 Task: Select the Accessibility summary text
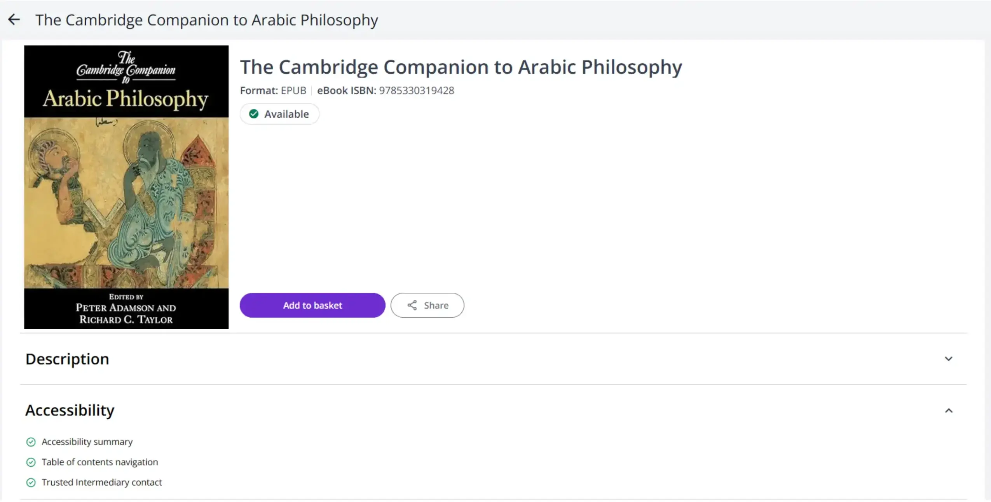[87, 442]
